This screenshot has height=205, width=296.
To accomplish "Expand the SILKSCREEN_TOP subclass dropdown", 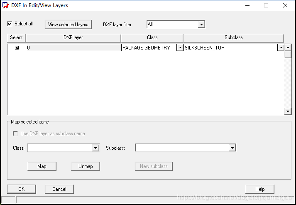I will (281, 48).
